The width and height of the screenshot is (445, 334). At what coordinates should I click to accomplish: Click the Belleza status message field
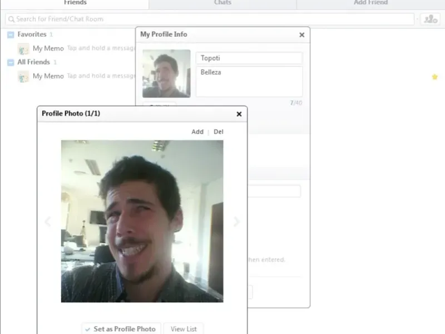tap(249, 81)
